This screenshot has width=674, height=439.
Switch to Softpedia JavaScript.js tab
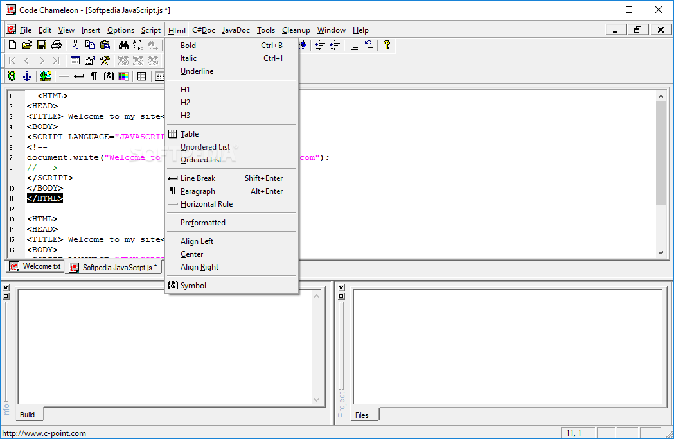point(114,267)
